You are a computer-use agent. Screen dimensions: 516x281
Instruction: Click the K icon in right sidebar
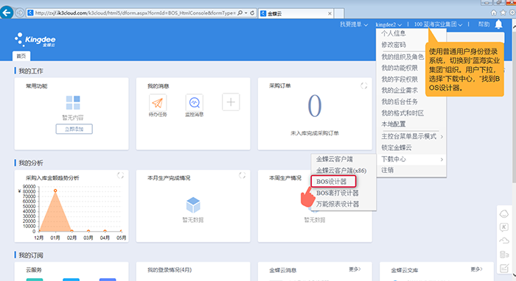tap(504, 227)
